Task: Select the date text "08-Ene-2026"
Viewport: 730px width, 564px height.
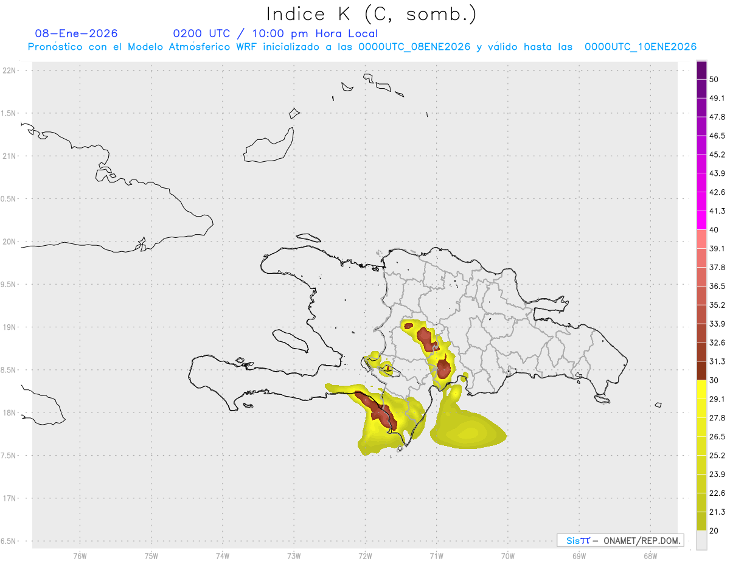Action: (76, 33)
